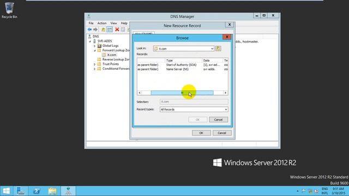Open the Help menu in DNS Manager
Image resolution: width=349 pixels, height=196 pixels.
click(x=124, y=23)
